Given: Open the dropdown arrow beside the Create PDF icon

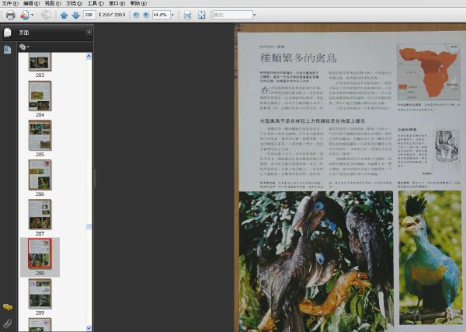Looking at the screenshot, I should pyautogui.click(x=32, y=15).
